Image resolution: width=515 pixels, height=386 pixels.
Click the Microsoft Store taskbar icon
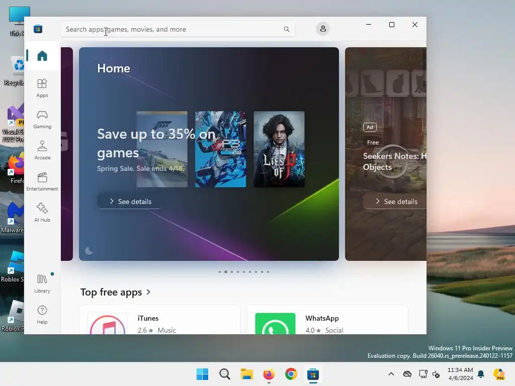tap(313, 374)
